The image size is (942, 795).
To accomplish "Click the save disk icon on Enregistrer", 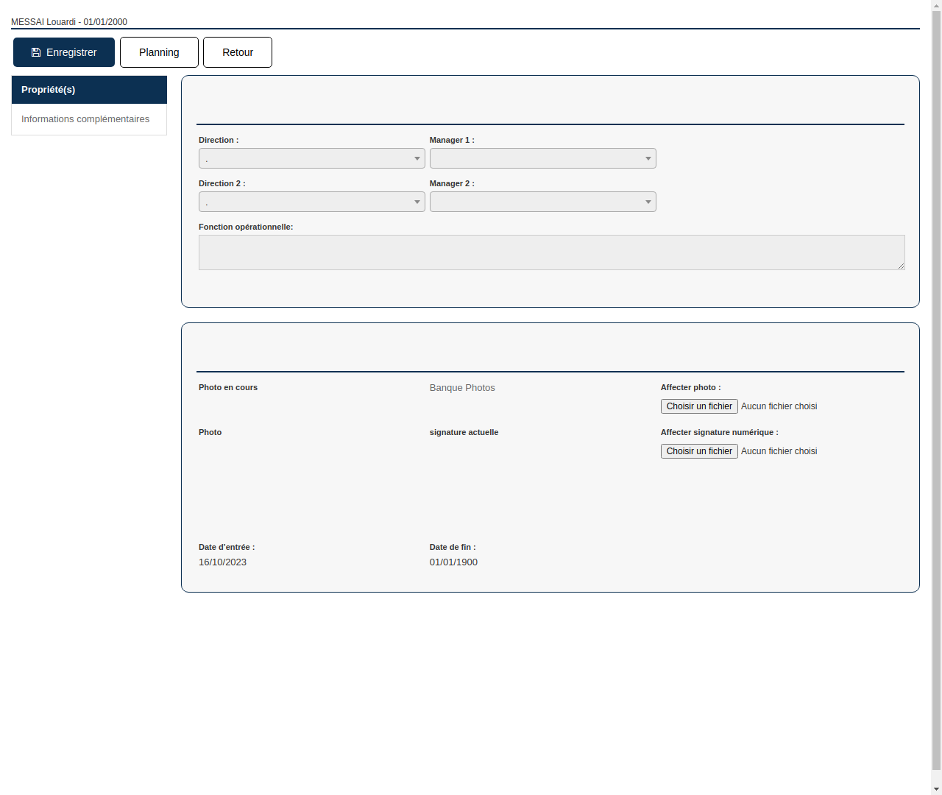I will pos(35,52).
